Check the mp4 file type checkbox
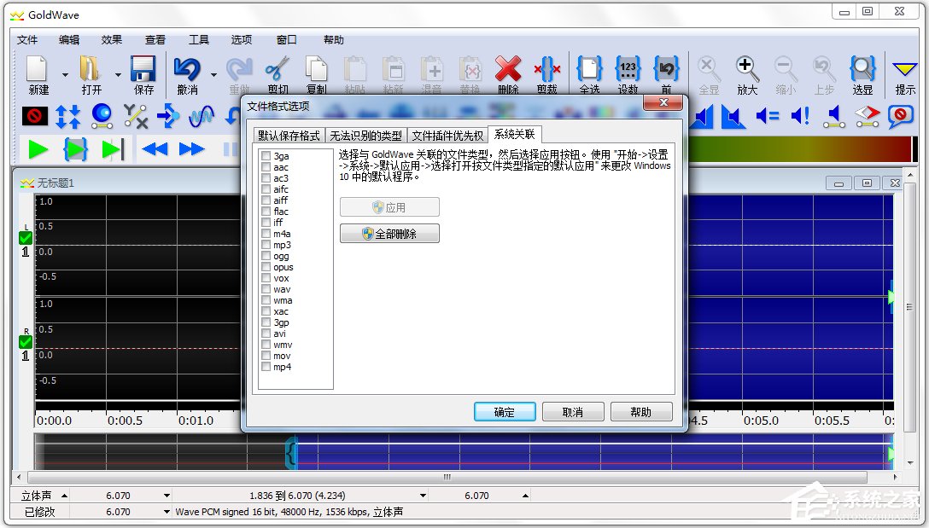Viewport: 929px width, 528px height. tap(266, 367)
